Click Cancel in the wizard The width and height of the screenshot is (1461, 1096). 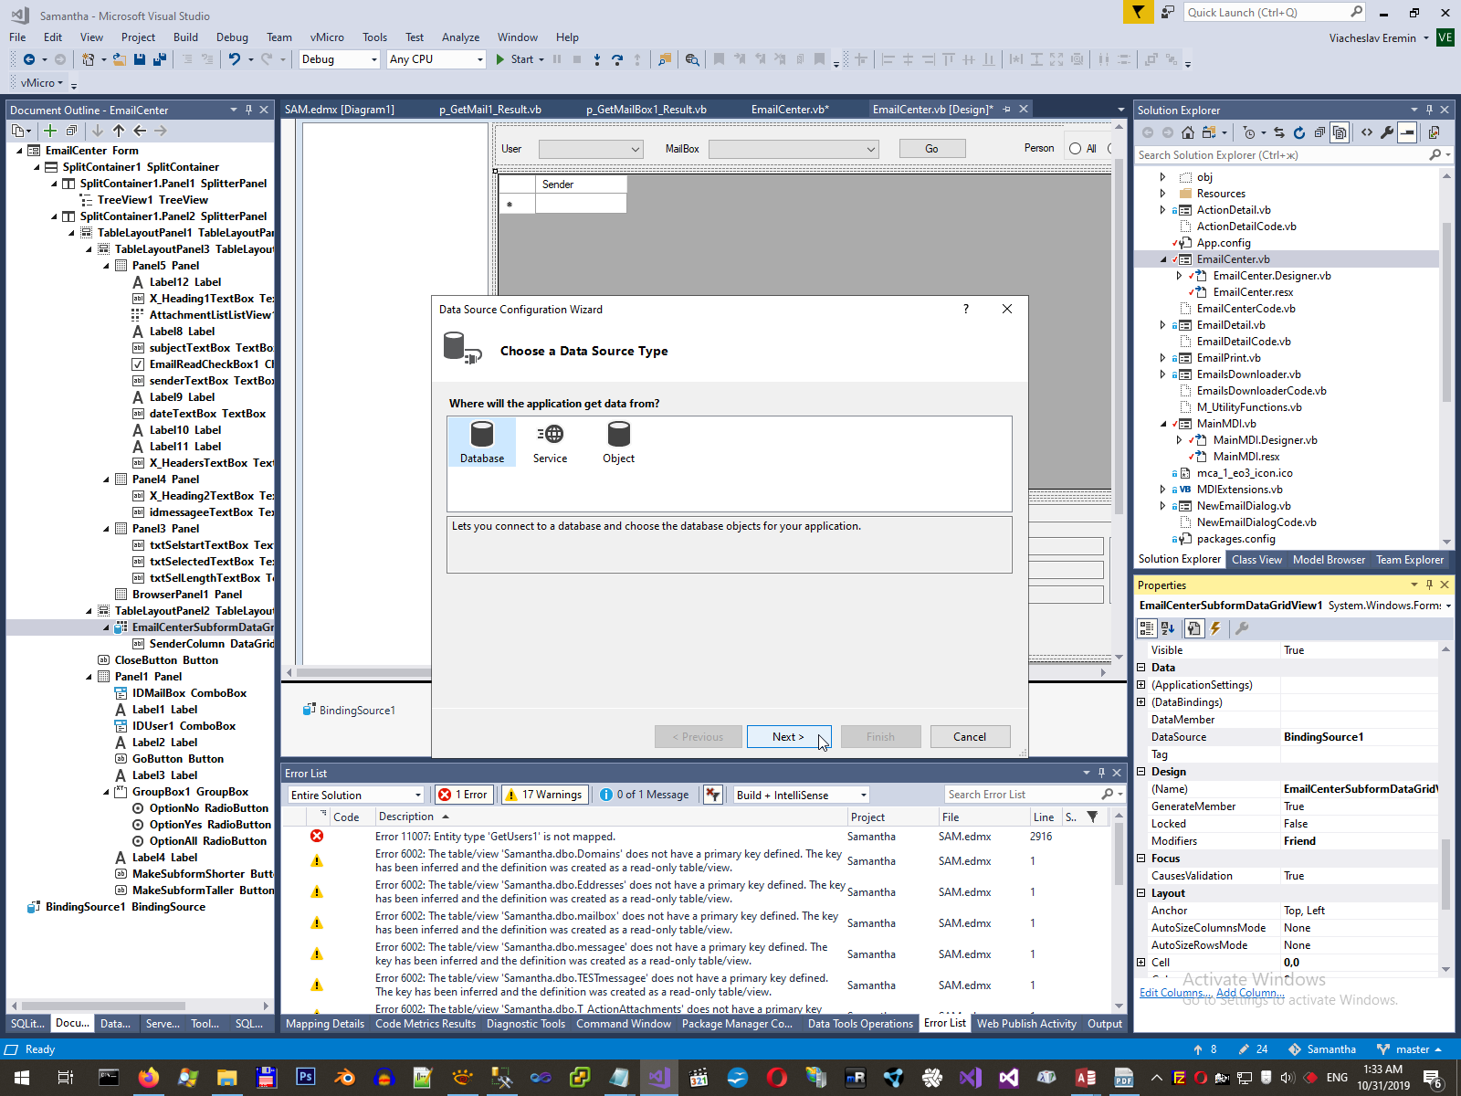pos(970,737)
